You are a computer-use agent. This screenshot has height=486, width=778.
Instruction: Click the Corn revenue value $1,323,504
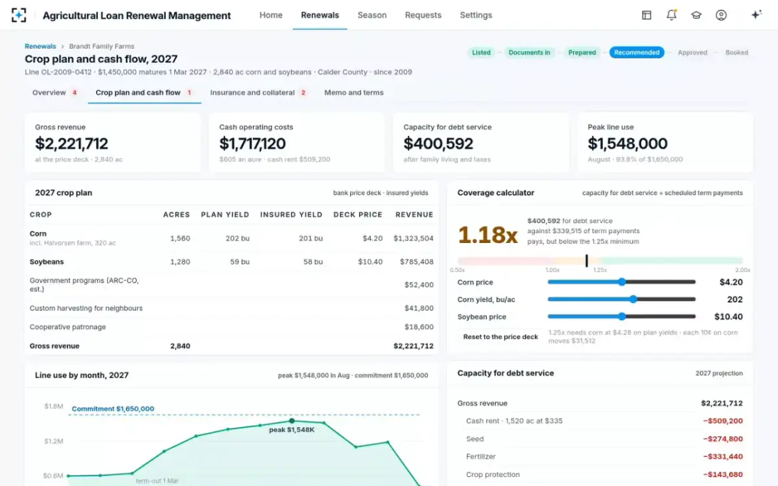point(414,238)
